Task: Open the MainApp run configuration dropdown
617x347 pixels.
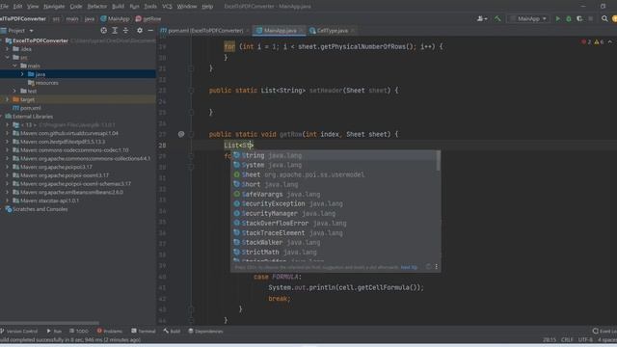Action: (x=529, y=18)
